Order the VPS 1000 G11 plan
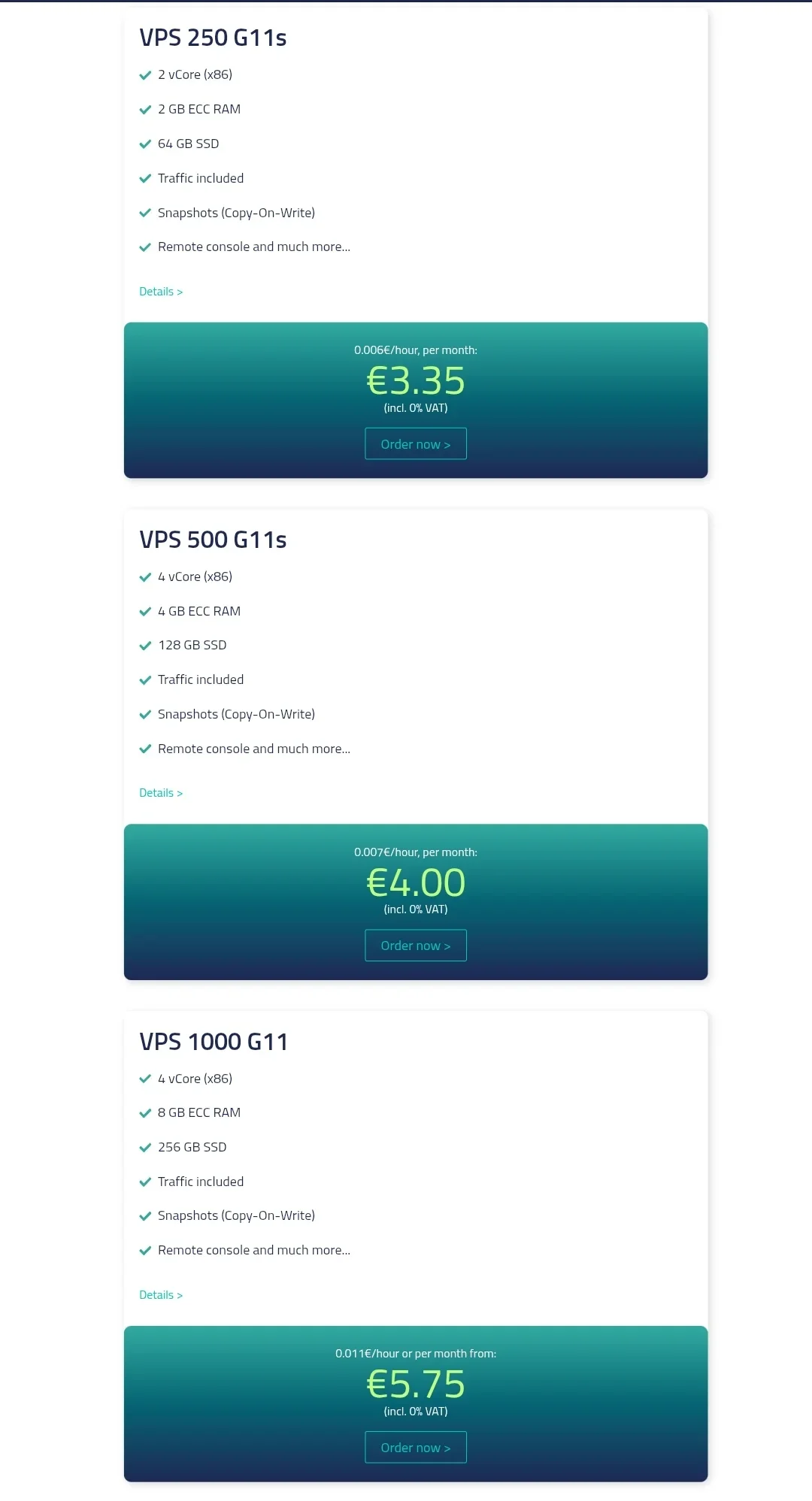This screenshot has height=1501, width=812. coord(416,1448)
